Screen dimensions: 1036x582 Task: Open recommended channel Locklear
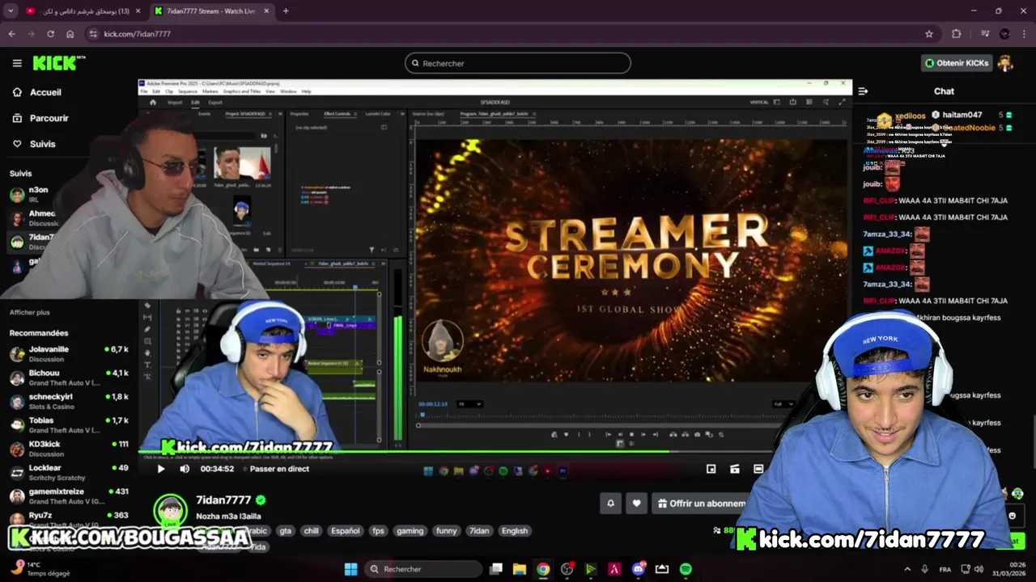tap(69, 472)
